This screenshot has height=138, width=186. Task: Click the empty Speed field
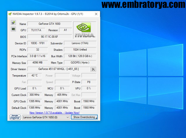tap(62, 82)
